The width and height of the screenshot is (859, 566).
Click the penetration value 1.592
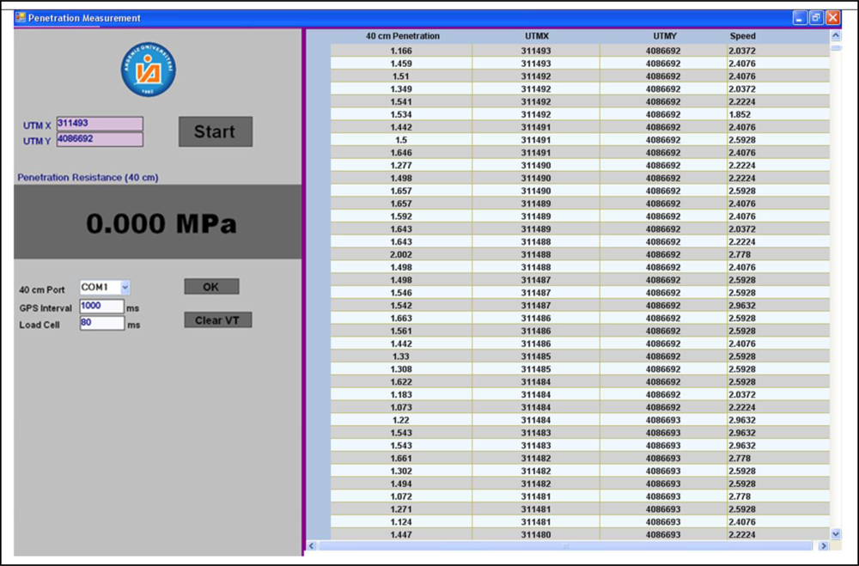pos(401,216)
